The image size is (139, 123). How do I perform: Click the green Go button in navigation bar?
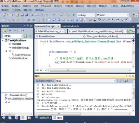click(x=131, y=31)
